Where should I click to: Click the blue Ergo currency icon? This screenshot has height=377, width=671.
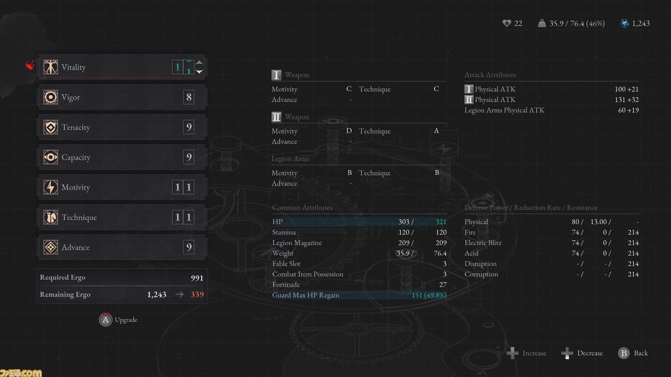click(x=624, y=23)
